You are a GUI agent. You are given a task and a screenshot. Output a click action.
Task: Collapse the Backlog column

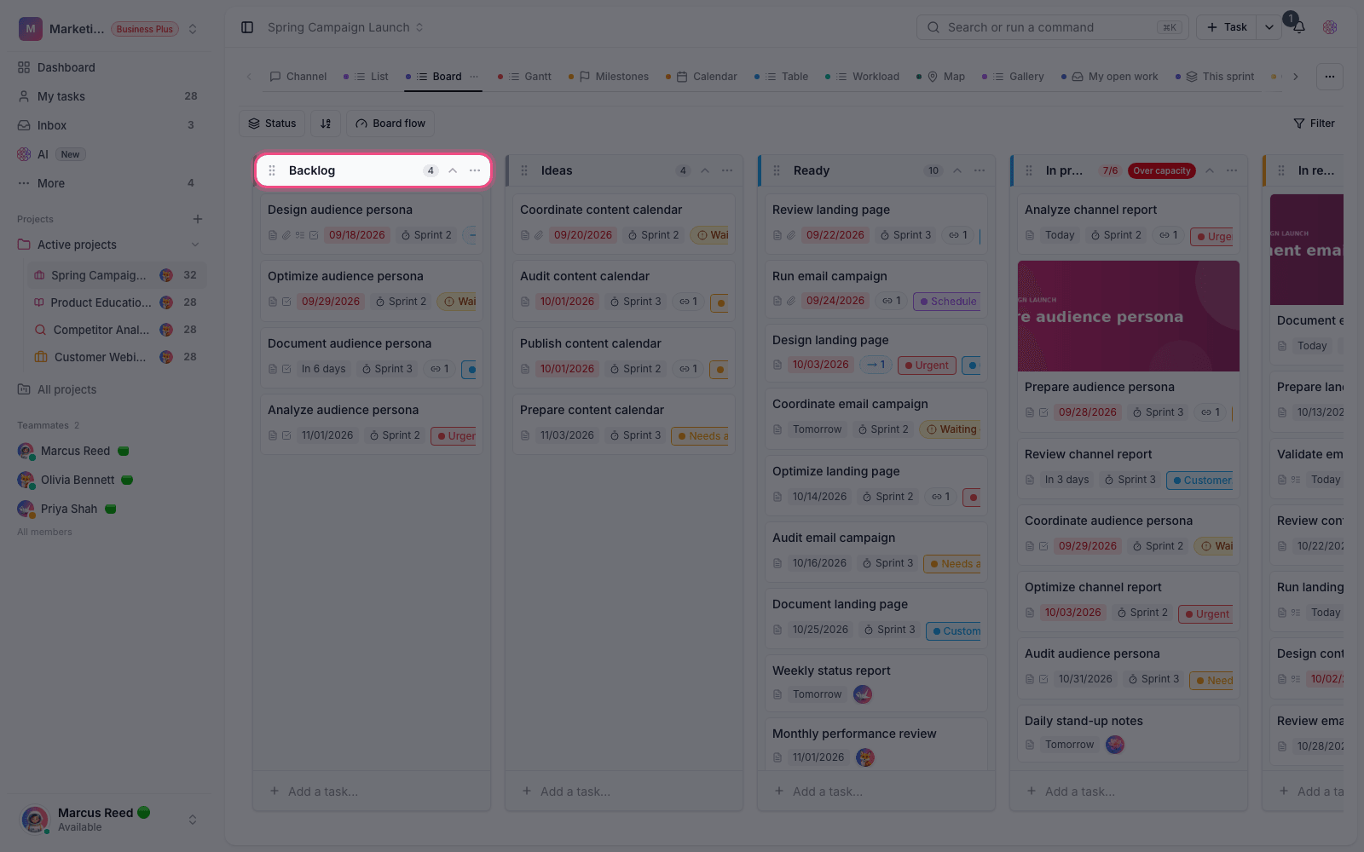point(453,170)
